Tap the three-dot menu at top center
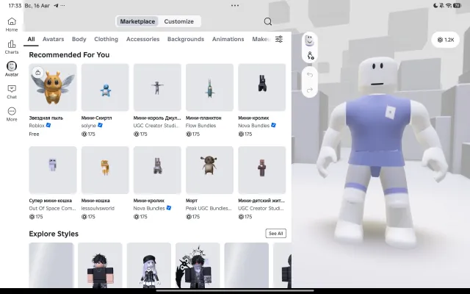The width and height of the screenshot is (470, 294). tap(235, 5)
